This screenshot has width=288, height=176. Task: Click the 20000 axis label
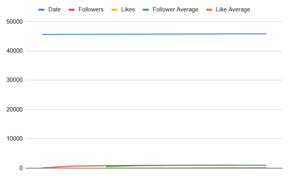point(15,110)
